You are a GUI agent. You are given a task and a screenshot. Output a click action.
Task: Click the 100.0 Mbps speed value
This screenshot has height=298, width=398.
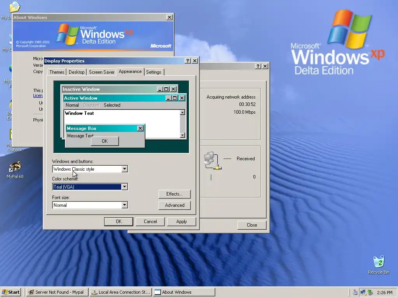[x=244, y=112]
